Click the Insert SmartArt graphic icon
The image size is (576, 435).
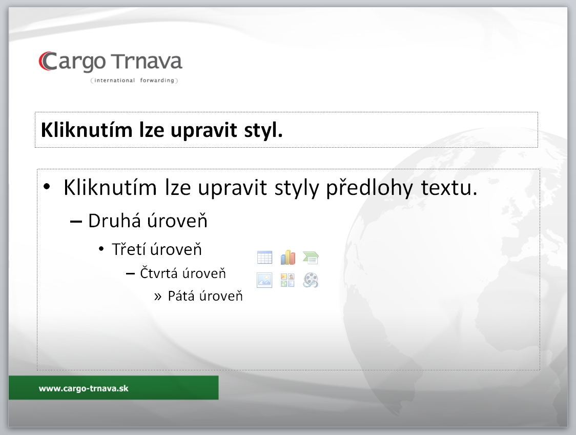311,258
